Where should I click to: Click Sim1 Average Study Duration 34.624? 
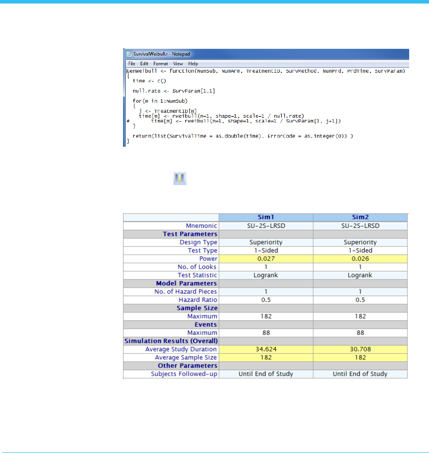[266, 349]
